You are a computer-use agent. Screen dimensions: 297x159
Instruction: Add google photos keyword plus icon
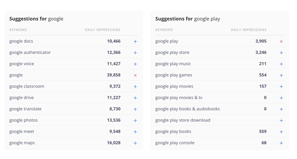[x=135, y=120]
